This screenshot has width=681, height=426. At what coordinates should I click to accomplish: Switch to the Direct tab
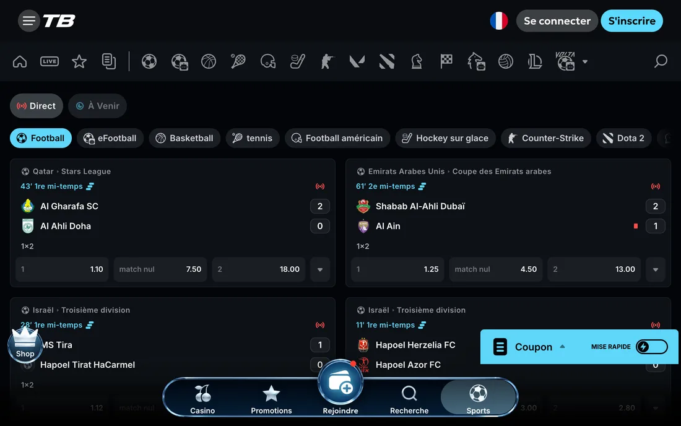click(x=37, y=106)
